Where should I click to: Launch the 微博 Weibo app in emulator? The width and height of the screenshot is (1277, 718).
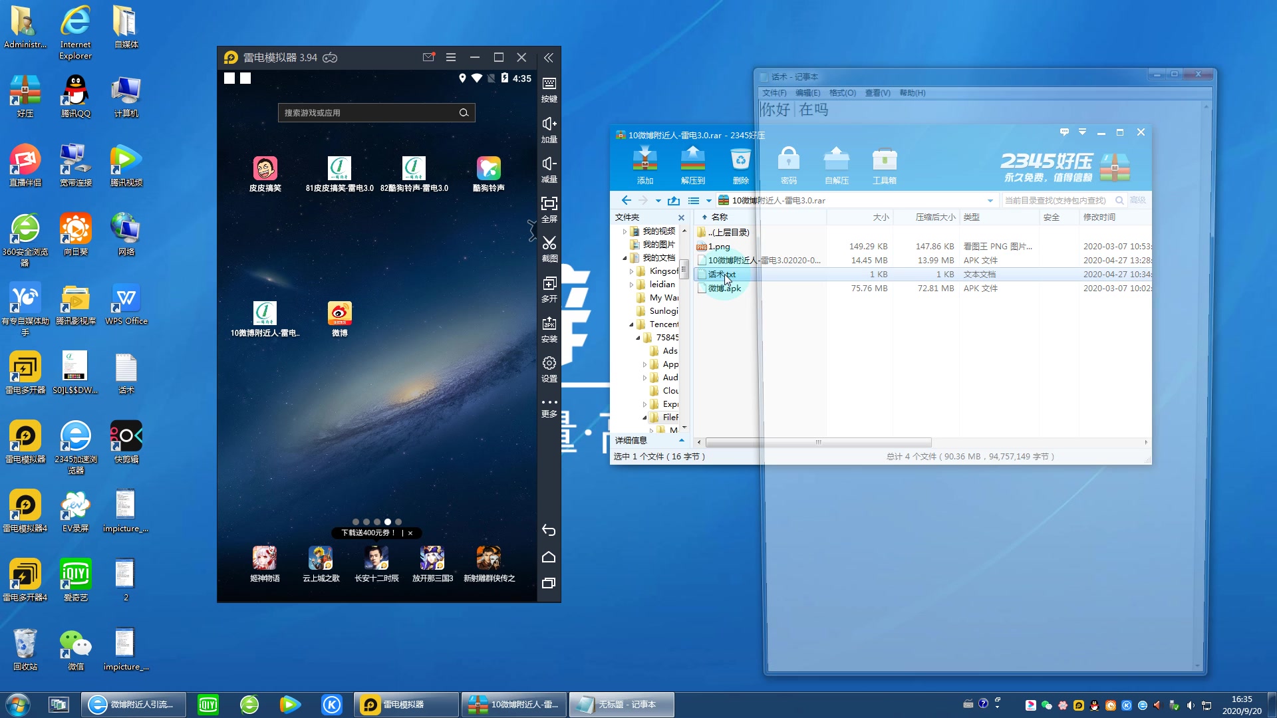tap(339, 313)
